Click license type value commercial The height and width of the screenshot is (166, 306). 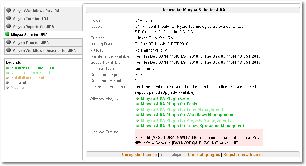[x=145, y=69]
